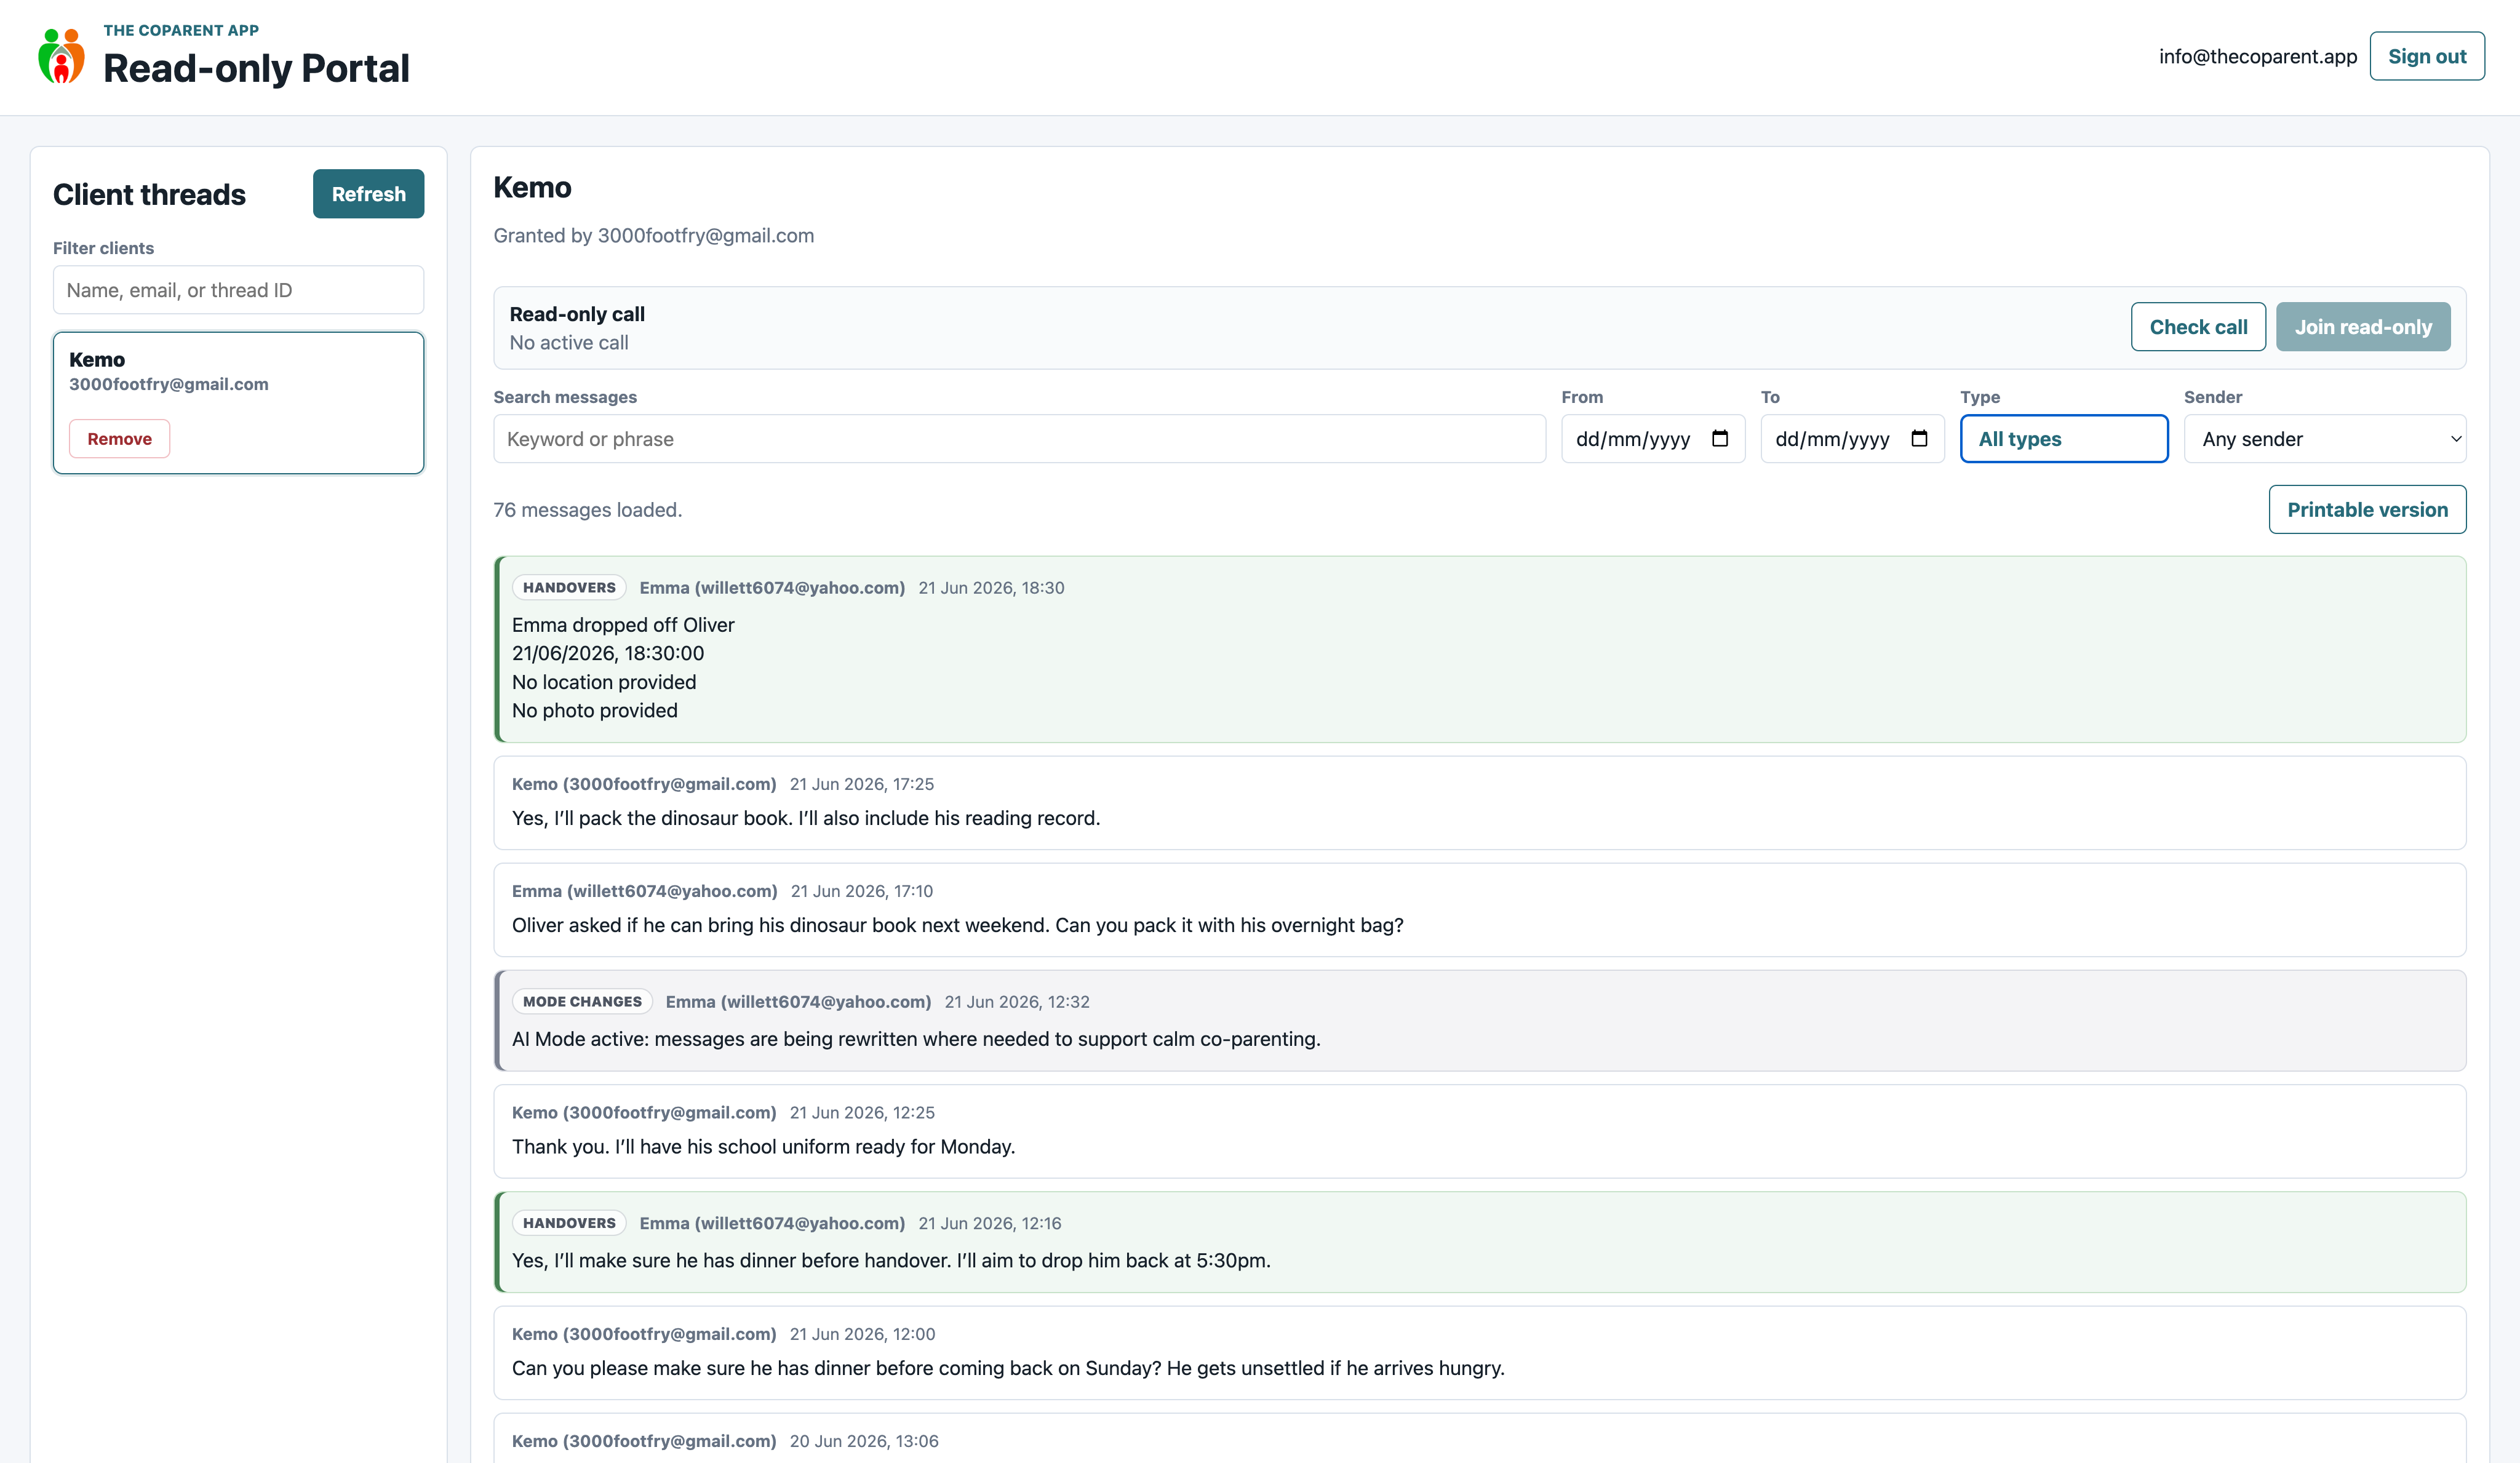The width and height of the screenshot is (2520, 1463).
Task: Click the 'No active call' status
Action: coord(568,343)
